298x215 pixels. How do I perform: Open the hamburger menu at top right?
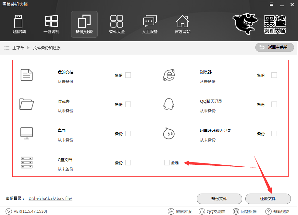tap(271, 5)
